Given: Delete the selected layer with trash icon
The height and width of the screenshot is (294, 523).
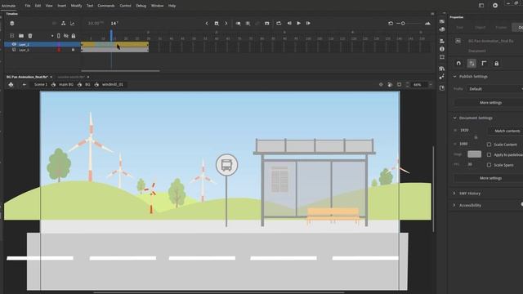Looking at the screenshot, I should click(30, 36).
